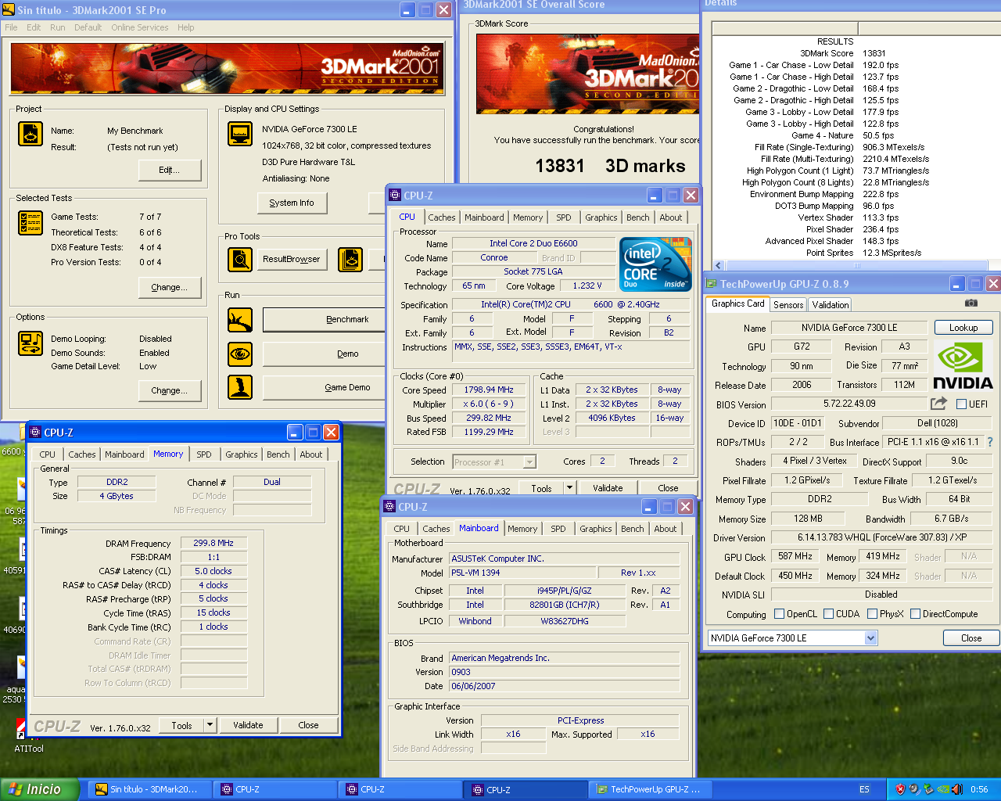This screenshot has width=1001, height=801.
Task: Click the ES language indicator in taskbar
Action: click(x=864, y=789)
